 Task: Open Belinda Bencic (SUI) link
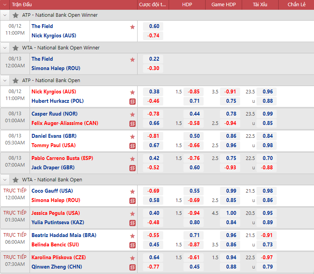click(55, 244)
